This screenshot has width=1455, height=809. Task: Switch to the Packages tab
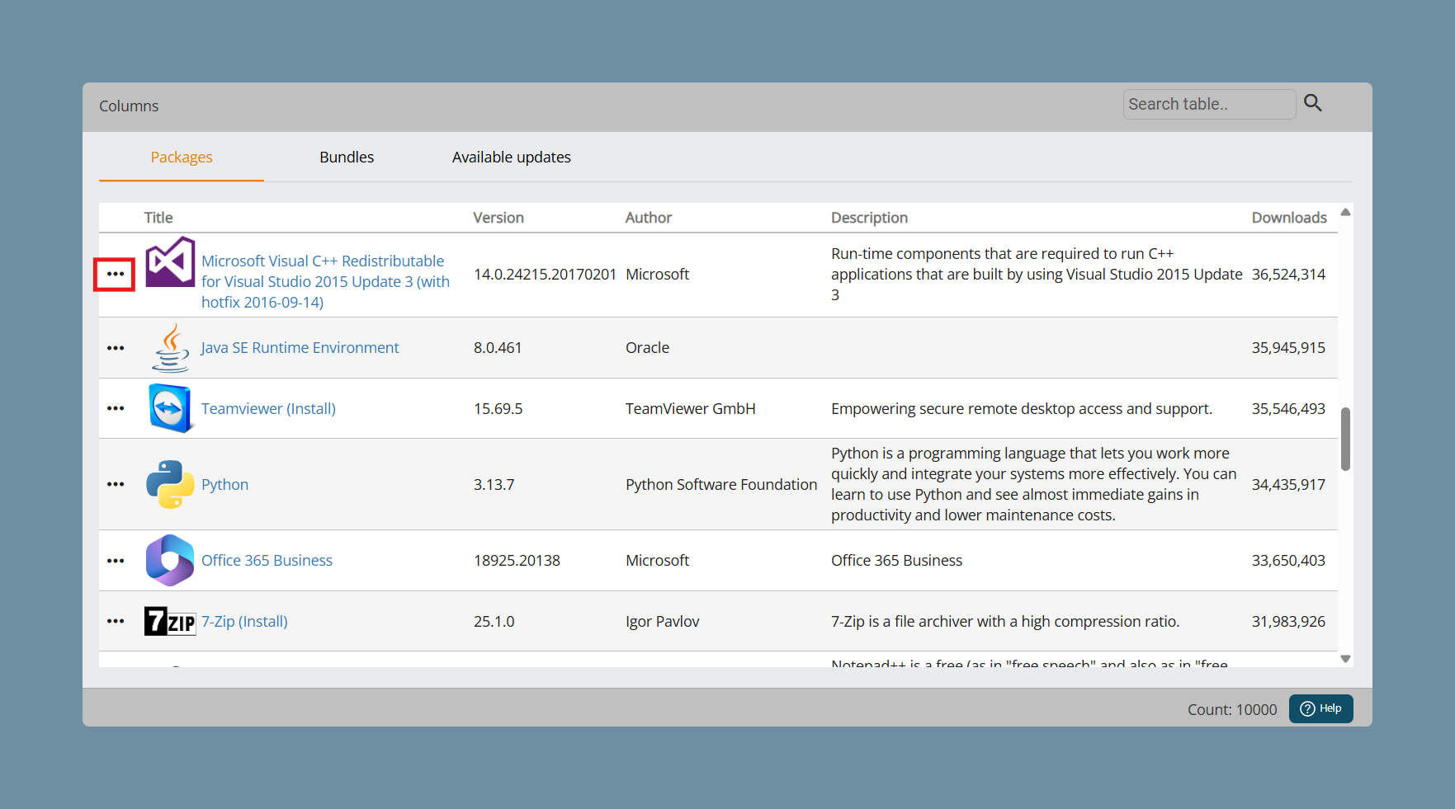182,157
